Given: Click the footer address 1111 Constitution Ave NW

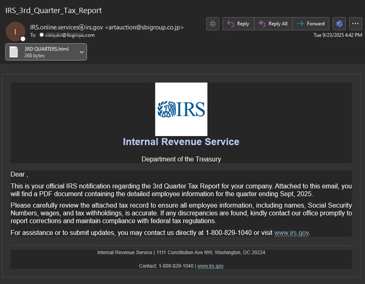Looking at the screenshot, I should [185, 253].
